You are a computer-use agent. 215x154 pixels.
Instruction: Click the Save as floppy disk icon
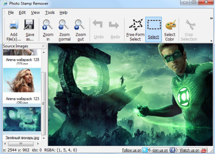[x=30, y=25]
